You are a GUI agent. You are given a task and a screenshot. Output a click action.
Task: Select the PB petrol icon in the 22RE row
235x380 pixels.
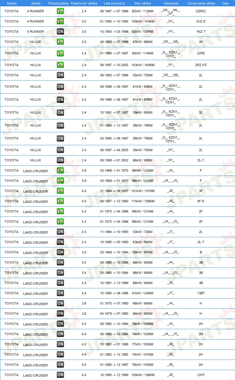coord(60,53)
